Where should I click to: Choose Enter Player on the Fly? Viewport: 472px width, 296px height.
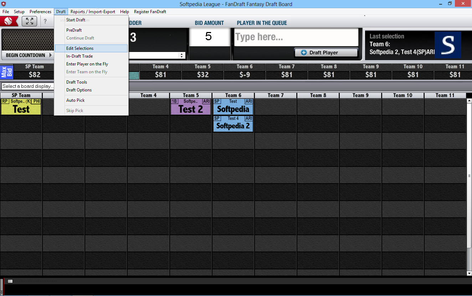pos(91,64)
